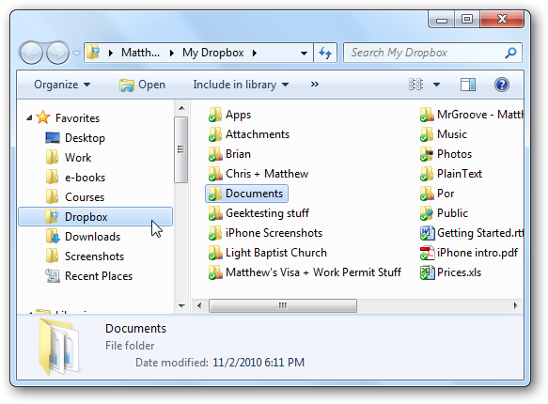The width and height of the screenshot is (548, 404).
Task: Select the Music folder icon
Action: point(427,134)
